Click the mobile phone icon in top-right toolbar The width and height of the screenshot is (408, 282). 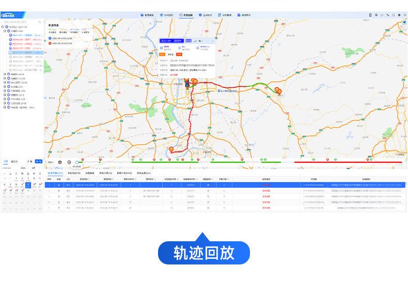tap(370, 15)
